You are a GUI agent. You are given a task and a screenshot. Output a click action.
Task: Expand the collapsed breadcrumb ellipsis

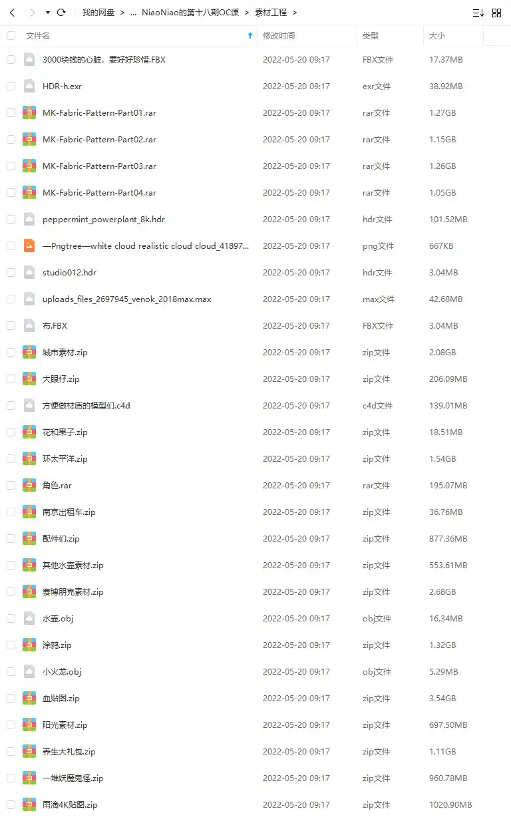pyautogui.click(x=133, y=13)
